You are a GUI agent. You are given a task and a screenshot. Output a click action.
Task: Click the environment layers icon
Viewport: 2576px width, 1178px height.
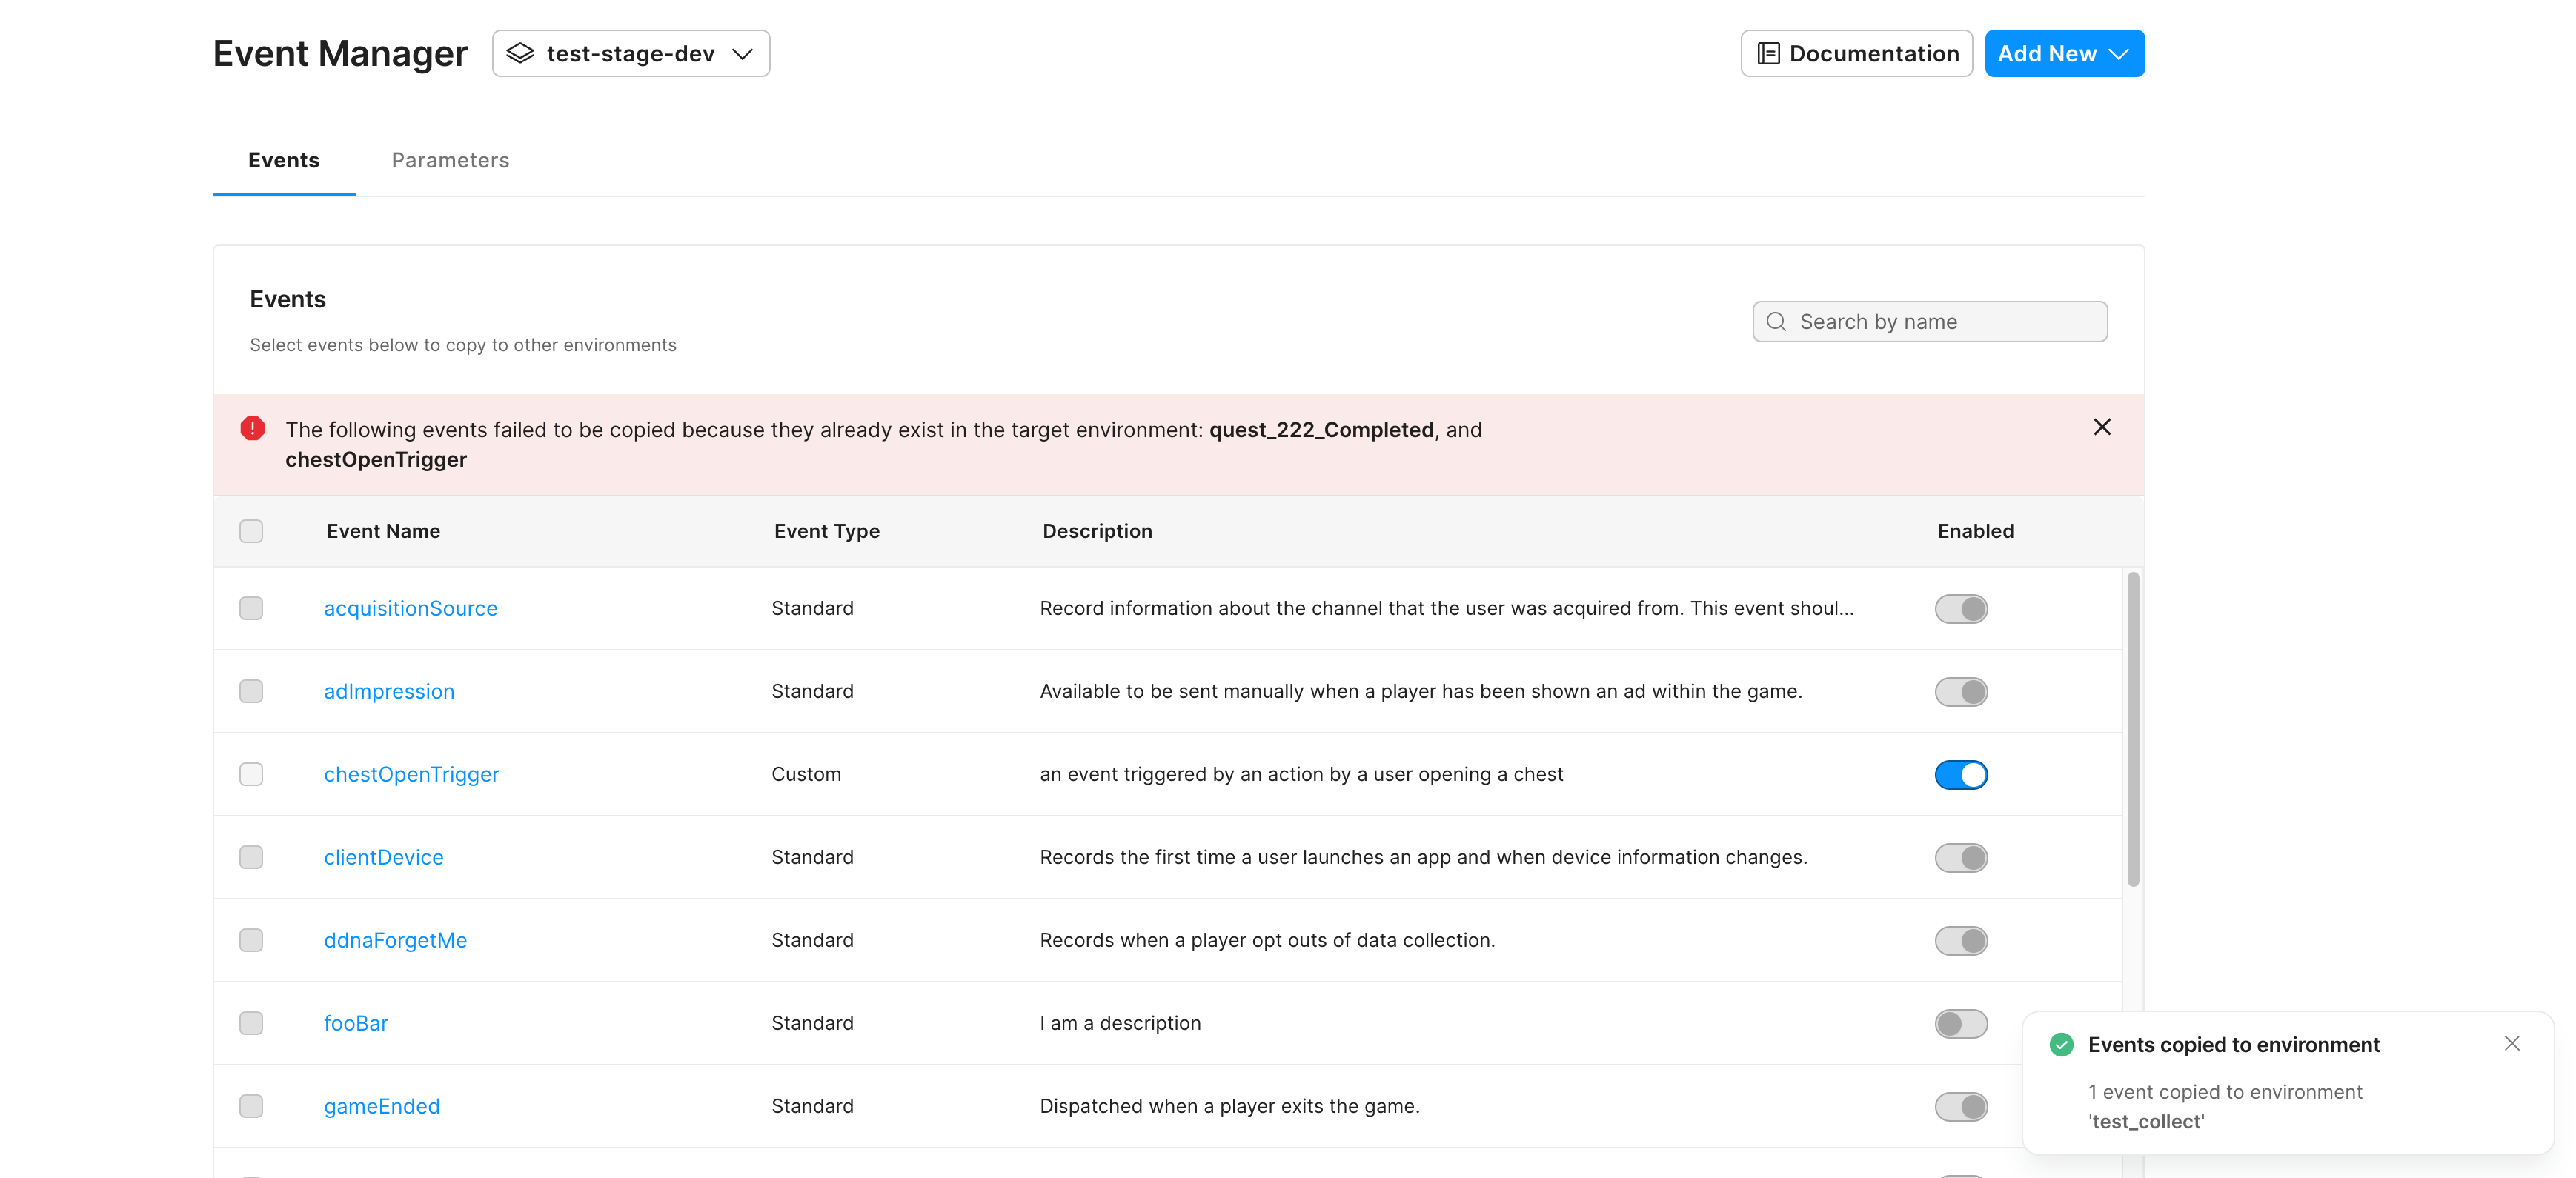tap(520, 54)
